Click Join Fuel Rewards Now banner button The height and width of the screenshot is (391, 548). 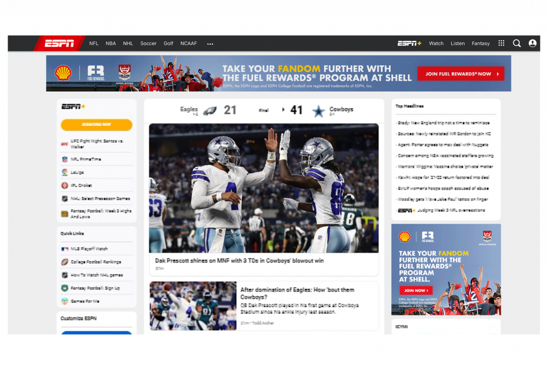(461, 74)
